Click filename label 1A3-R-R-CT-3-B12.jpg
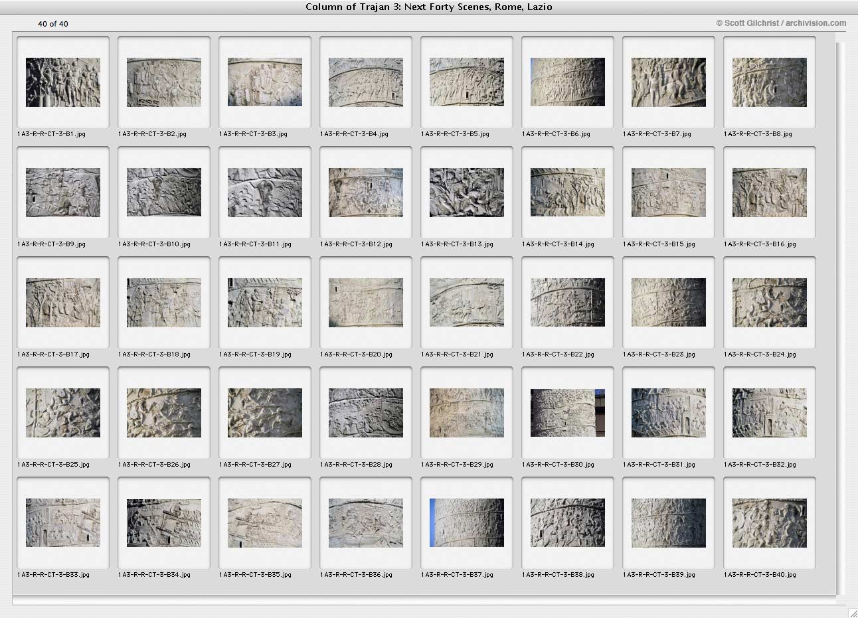 point(356,244)
